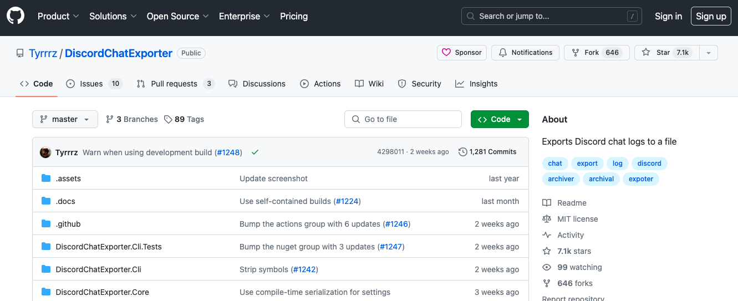Open the .github folder
The image size is (738, 301).
[x=68, y=224]
